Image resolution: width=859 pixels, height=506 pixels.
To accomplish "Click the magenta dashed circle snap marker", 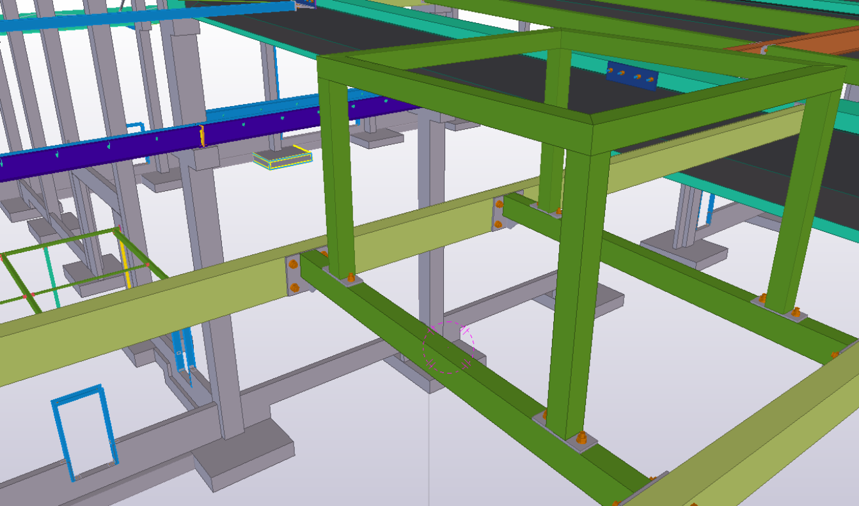I will tap(448, 348).
